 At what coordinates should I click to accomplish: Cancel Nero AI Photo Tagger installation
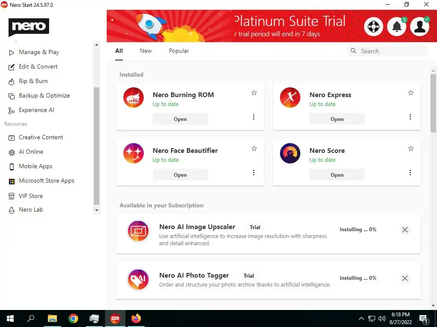405,278
